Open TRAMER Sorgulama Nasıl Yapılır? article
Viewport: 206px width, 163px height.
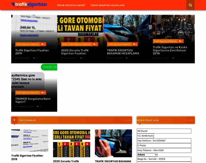(33, 100)
